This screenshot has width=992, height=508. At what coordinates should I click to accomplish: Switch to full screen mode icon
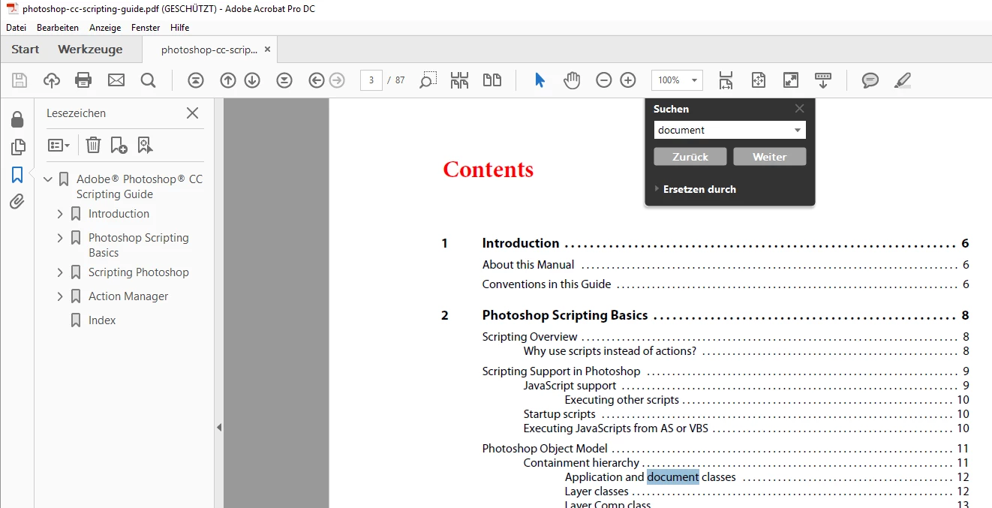click(791, 80)
